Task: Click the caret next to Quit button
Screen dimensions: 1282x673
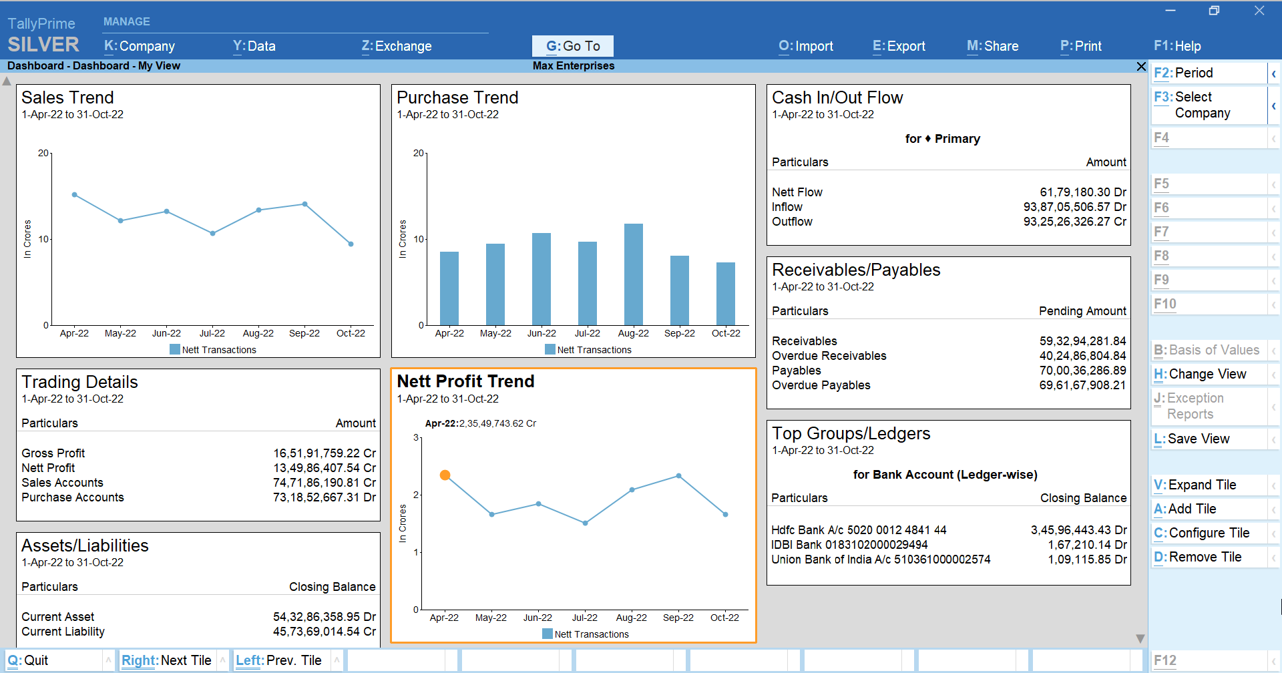Action: pos(108,660)
